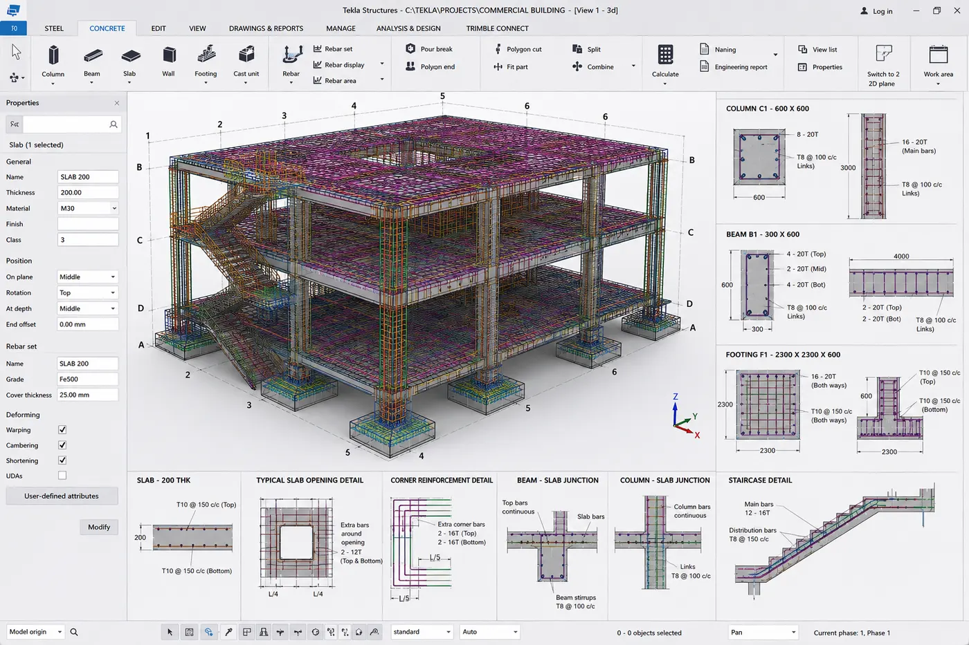This screenshot has width=969, height=645.
Task: Open the Rotation dropdown
Action: (88, 292)
